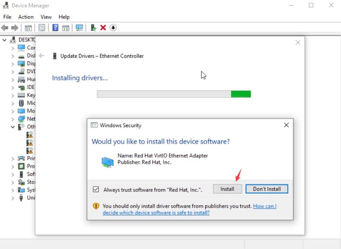Open the Help menu
The image size is (341, 249).
[64, 17]
